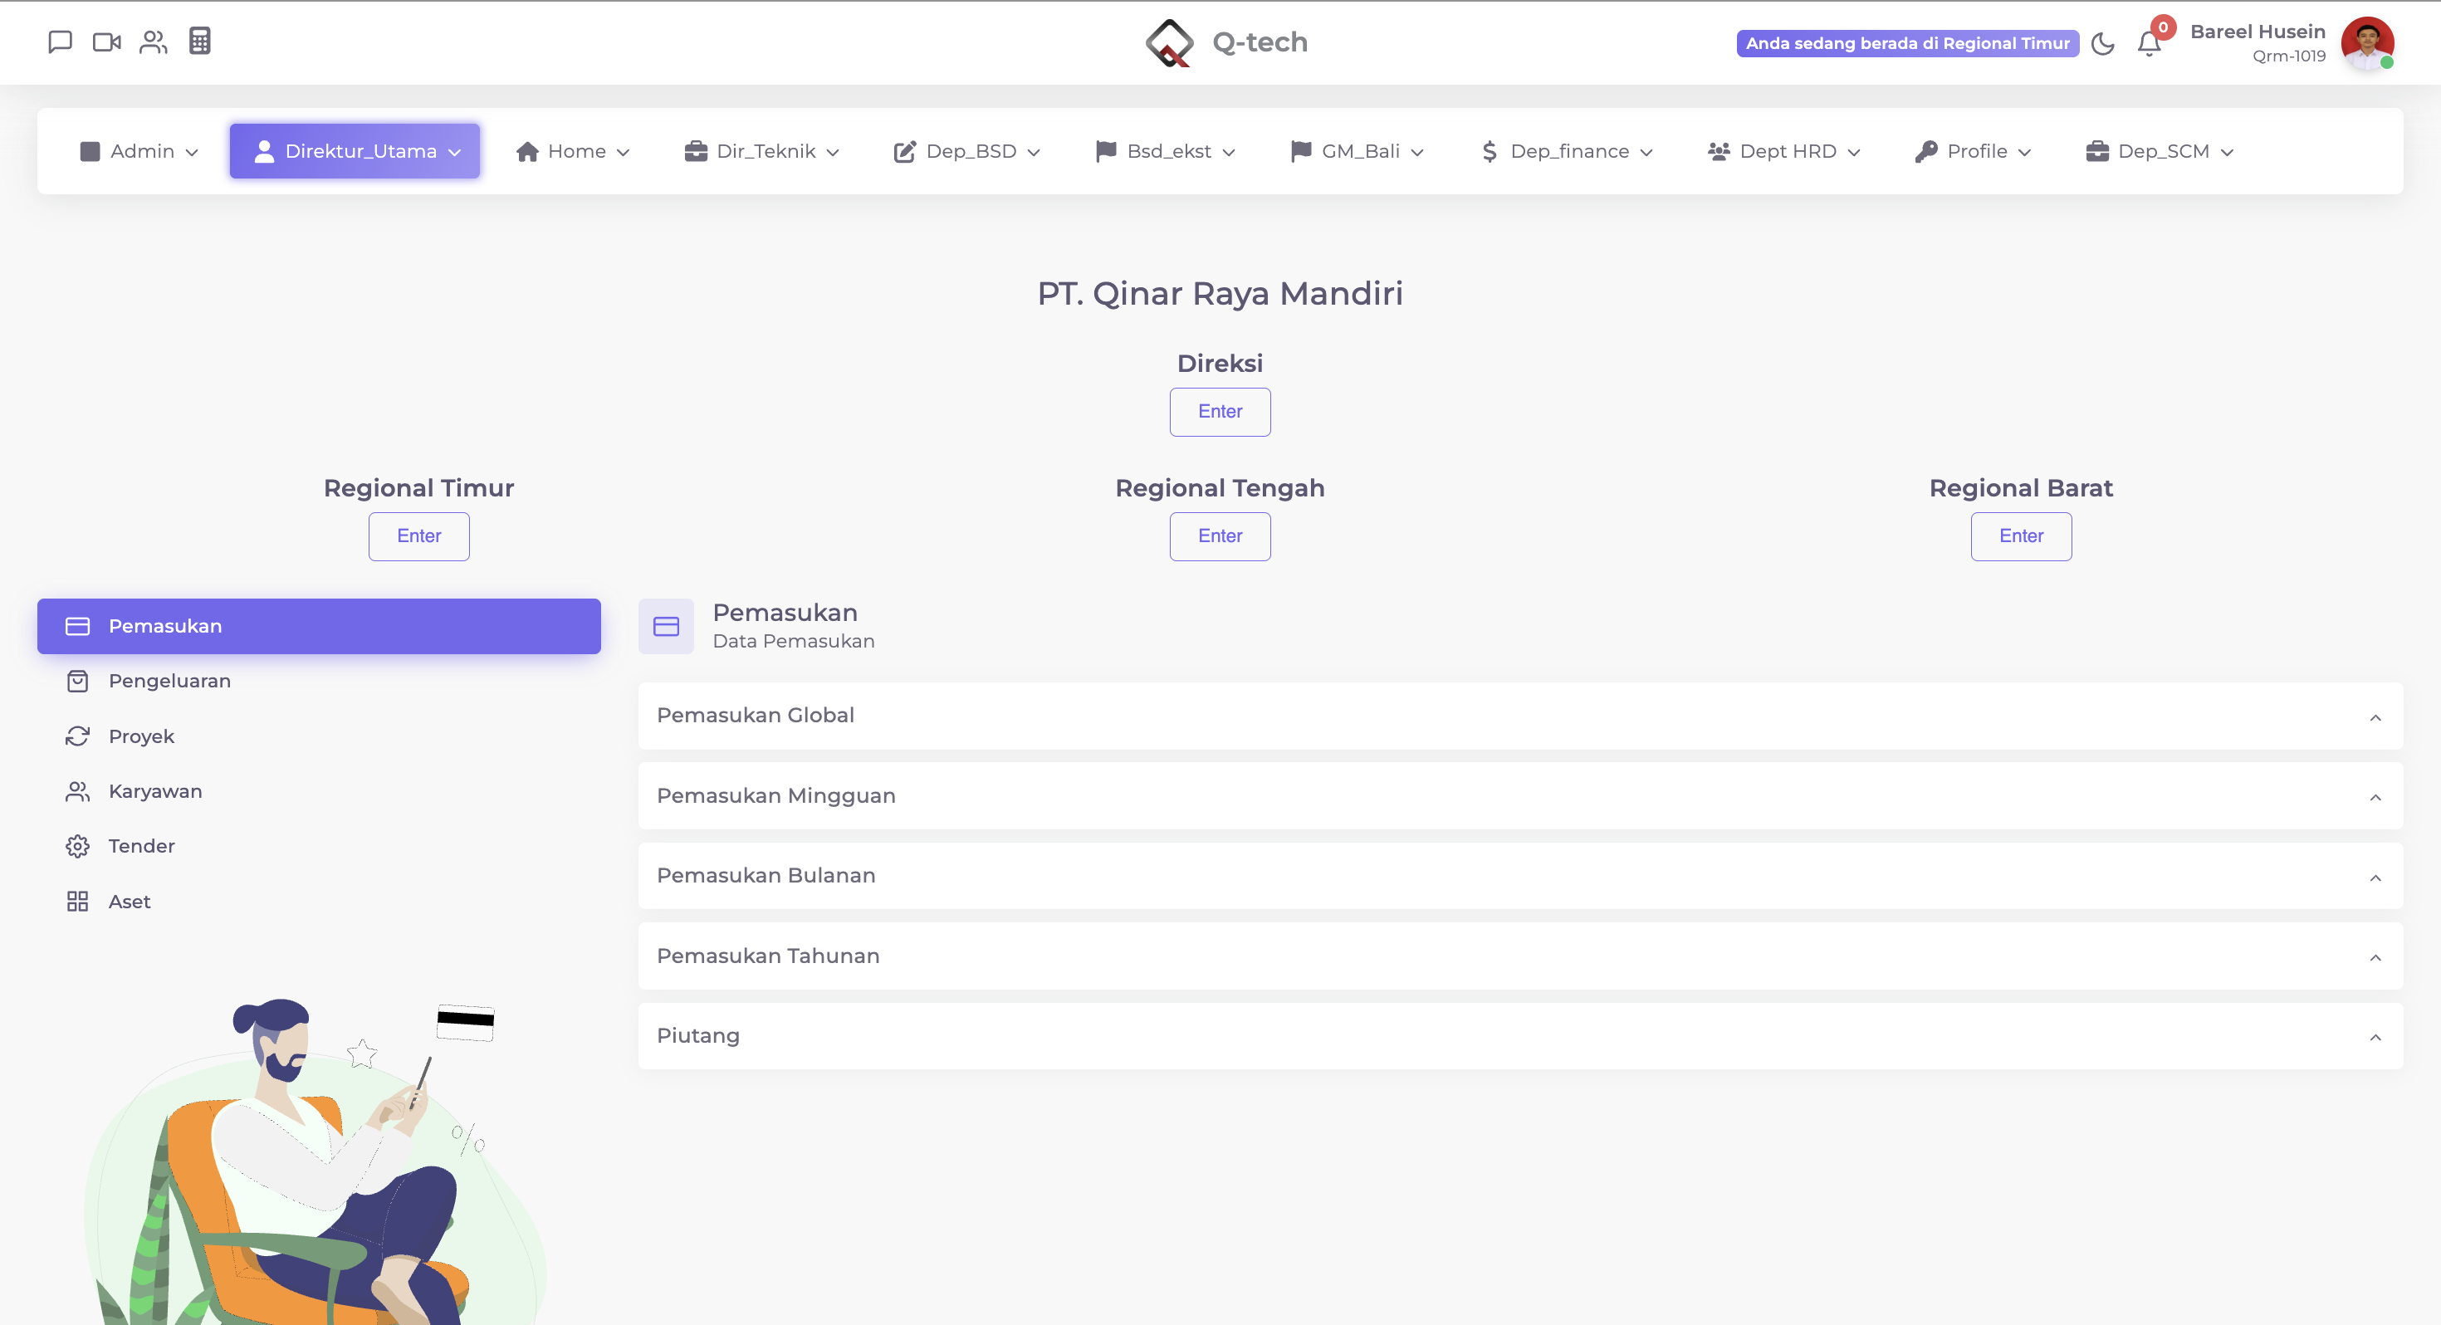Toggle the Pemasukan Global chevron
Screen dimensions: 2441x1325
click(x=2375, y=717)
